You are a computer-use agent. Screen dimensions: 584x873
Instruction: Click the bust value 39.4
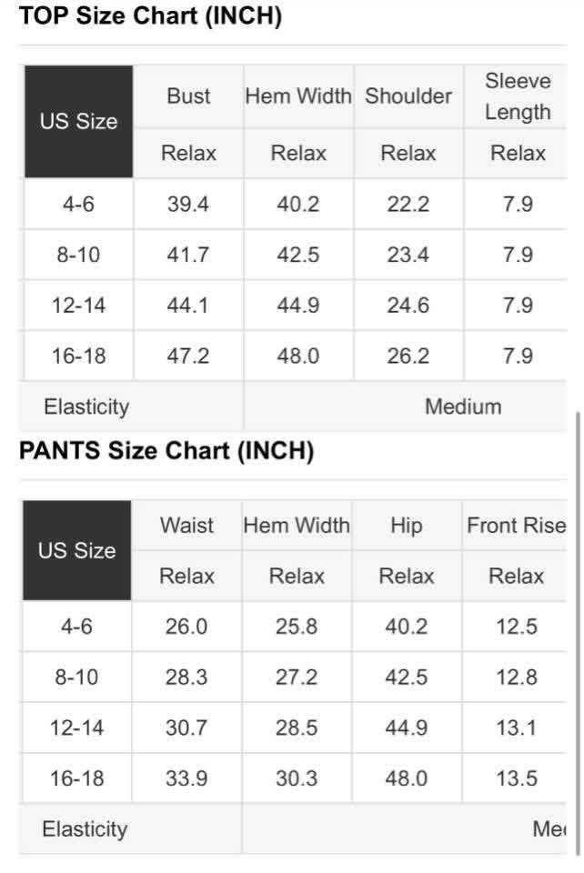(188, 205)
